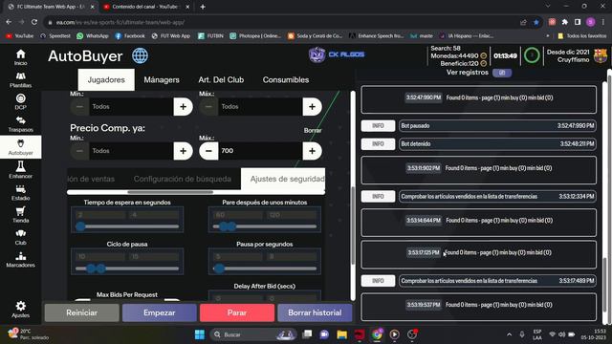Viewport: 612px width, 344px height.
Task: Click the Ciclo de pausa slider
Action: 127,269
